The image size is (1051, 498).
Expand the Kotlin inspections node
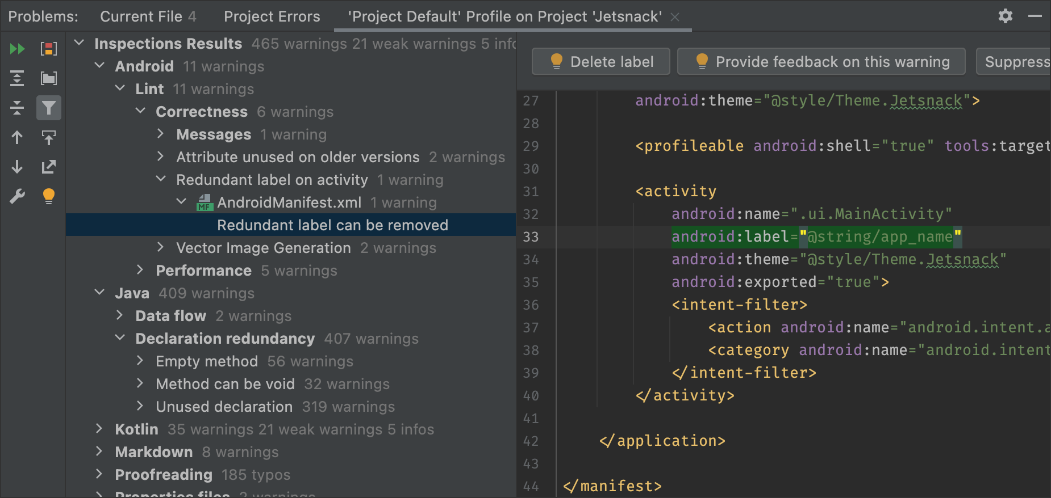99,429
